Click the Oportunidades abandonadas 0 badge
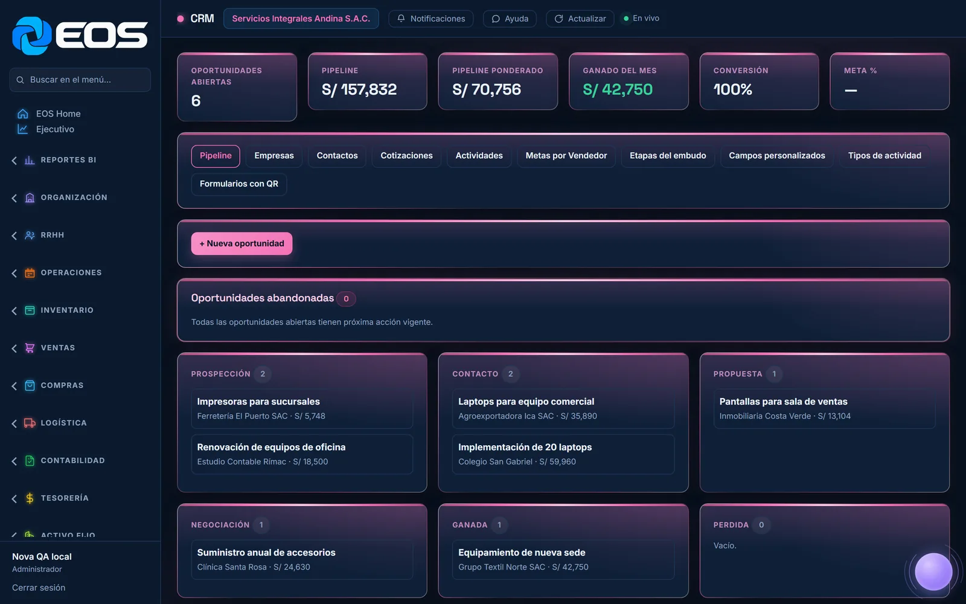This screenshot has width=966, height=604. point(346,299)
